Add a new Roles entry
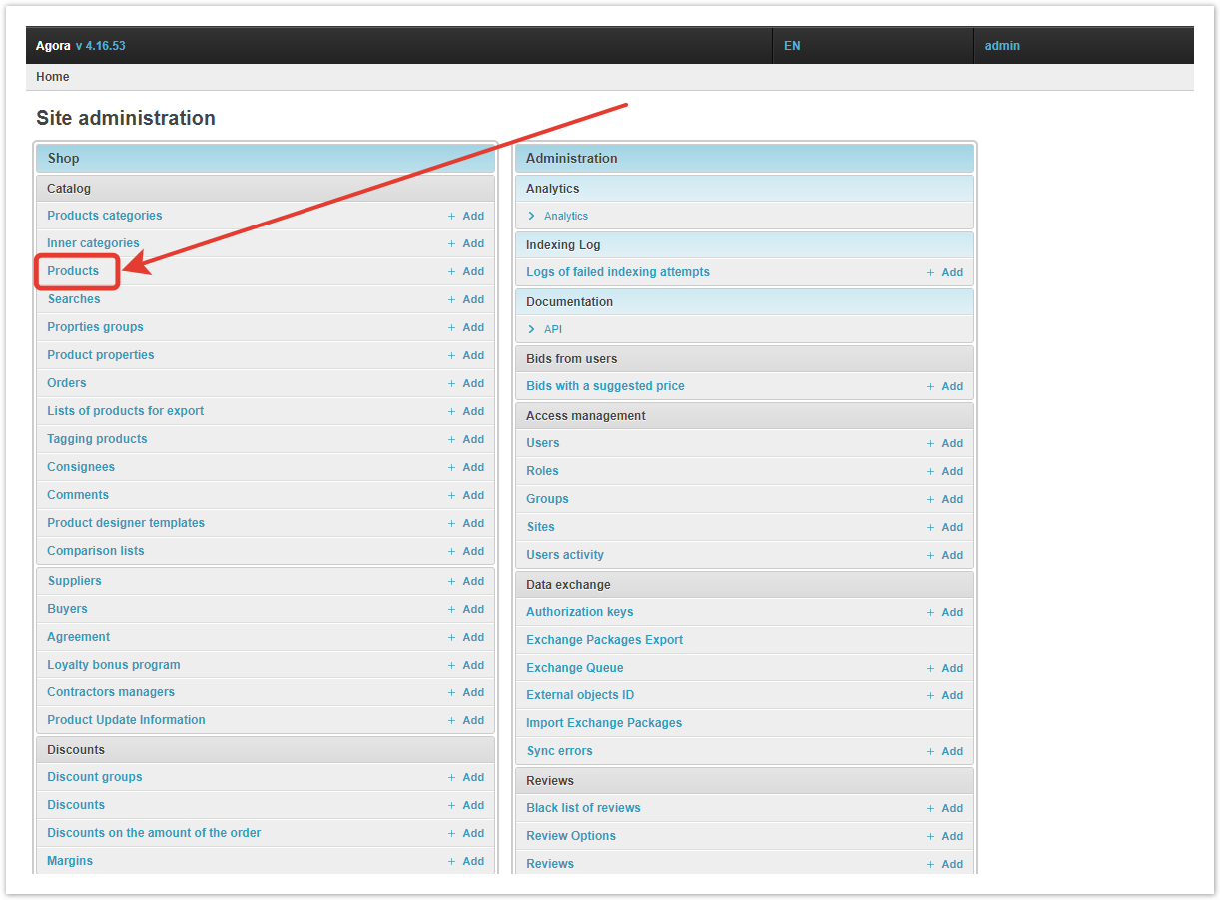 (x=945, y=471)
